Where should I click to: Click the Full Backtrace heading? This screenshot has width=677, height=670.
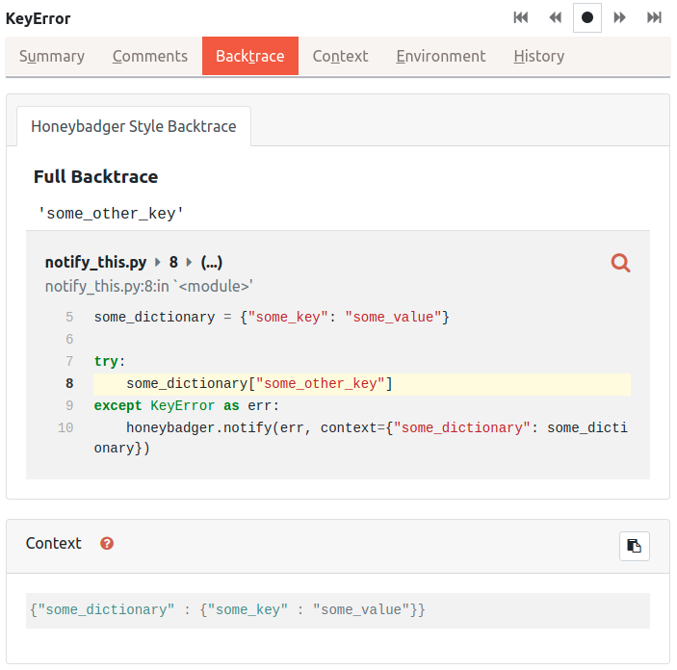click(x=96, y=176)
